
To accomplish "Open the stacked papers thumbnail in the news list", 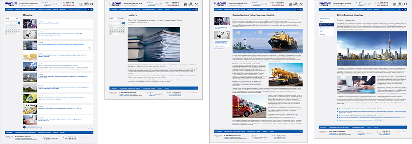I will click(x=30, y=45).
